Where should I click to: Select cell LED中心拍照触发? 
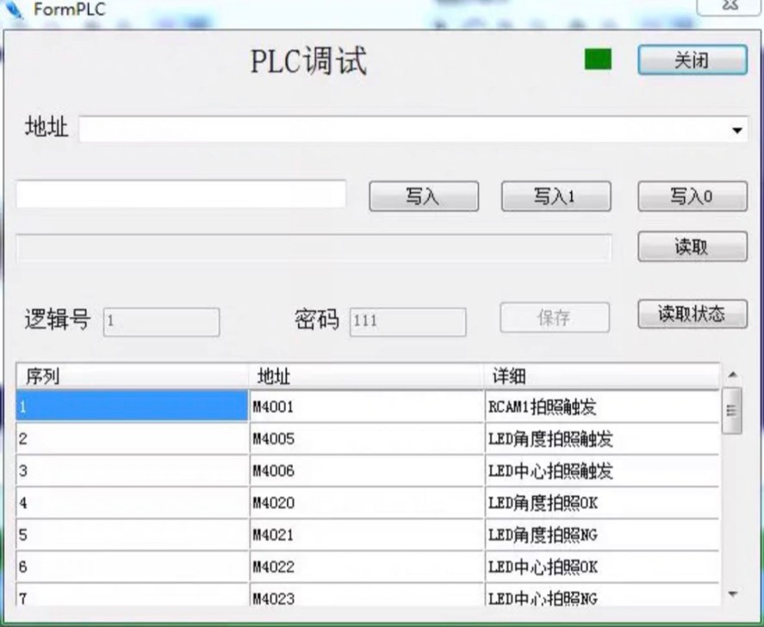tap(602, 470)
